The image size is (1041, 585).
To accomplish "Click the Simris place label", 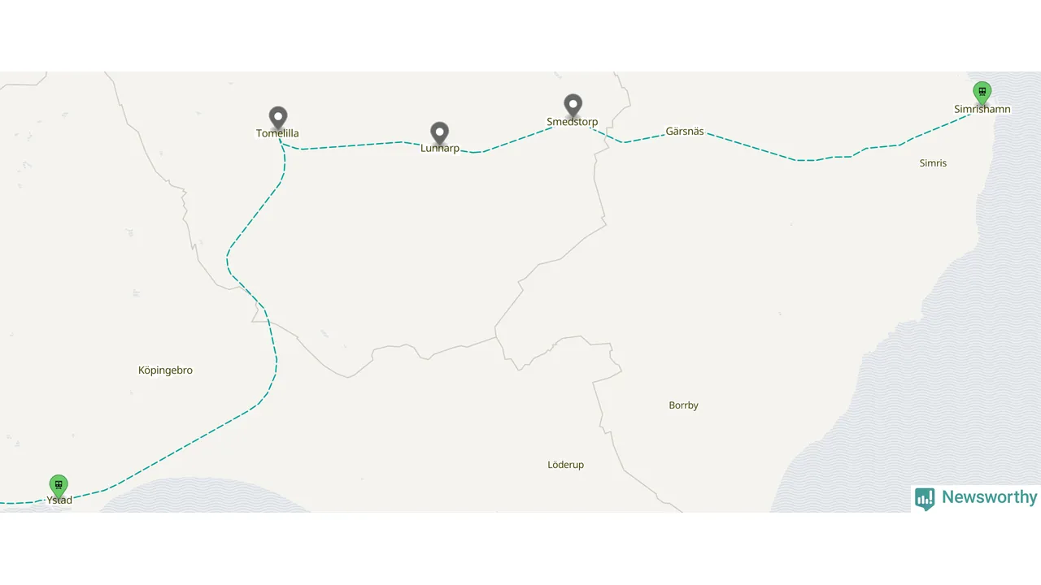I will click(x=933, y=163).
